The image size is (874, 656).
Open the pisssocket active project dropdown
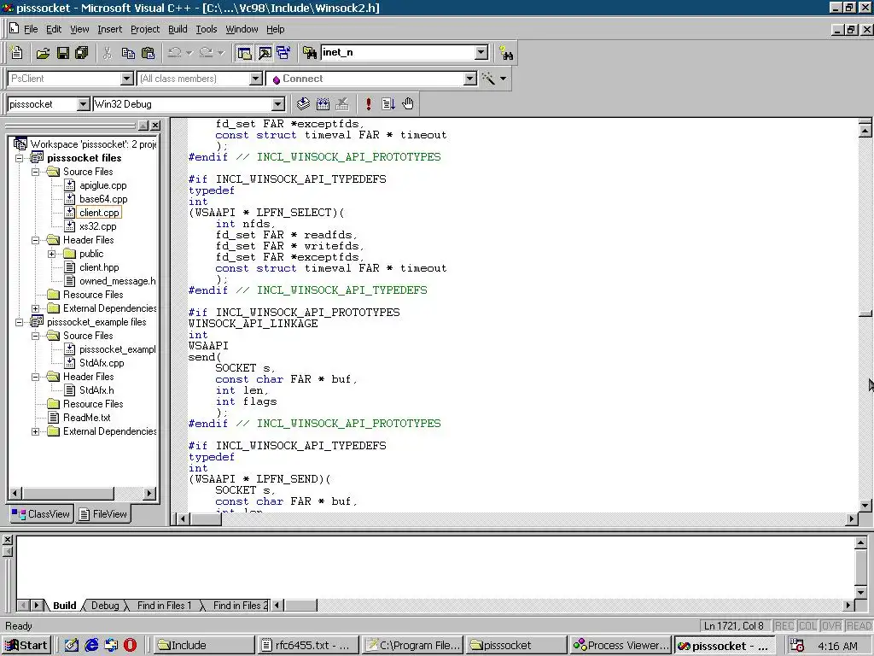tap(83, 104)
